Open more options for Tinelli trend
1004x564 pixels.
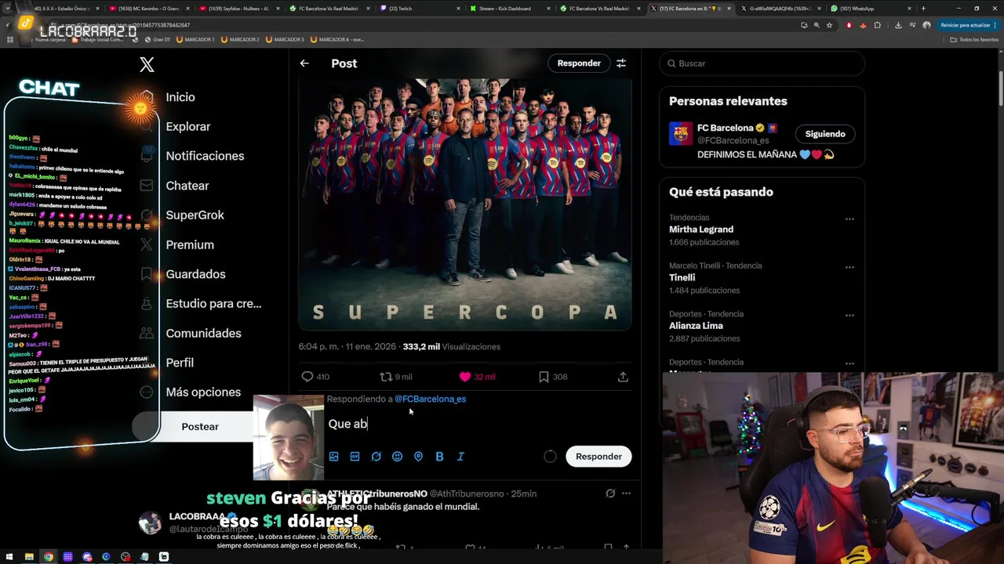pyautogui.click(x=849, y=267)
